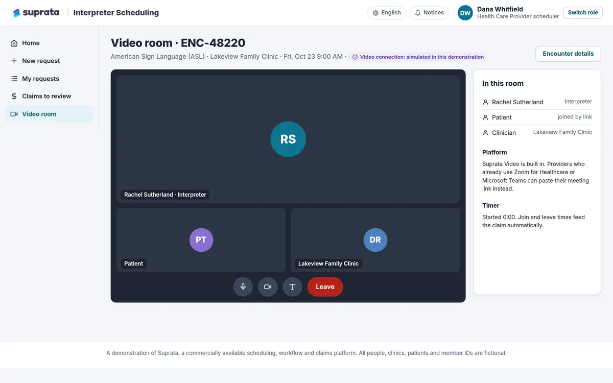Toggle the camera in video controls

(268, 287)
